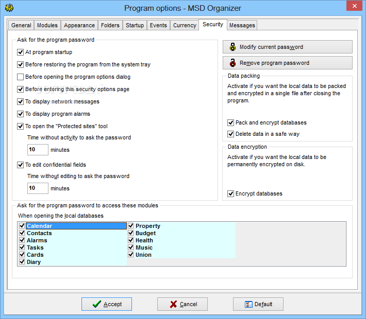
Task: Switch to the General tab
Action: click(21, 25)
